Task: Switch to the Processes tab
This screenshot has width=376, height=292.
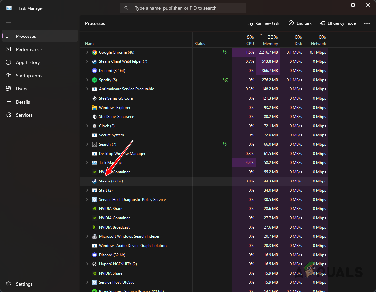Action: pyautogui.click(x=26, y=36)
